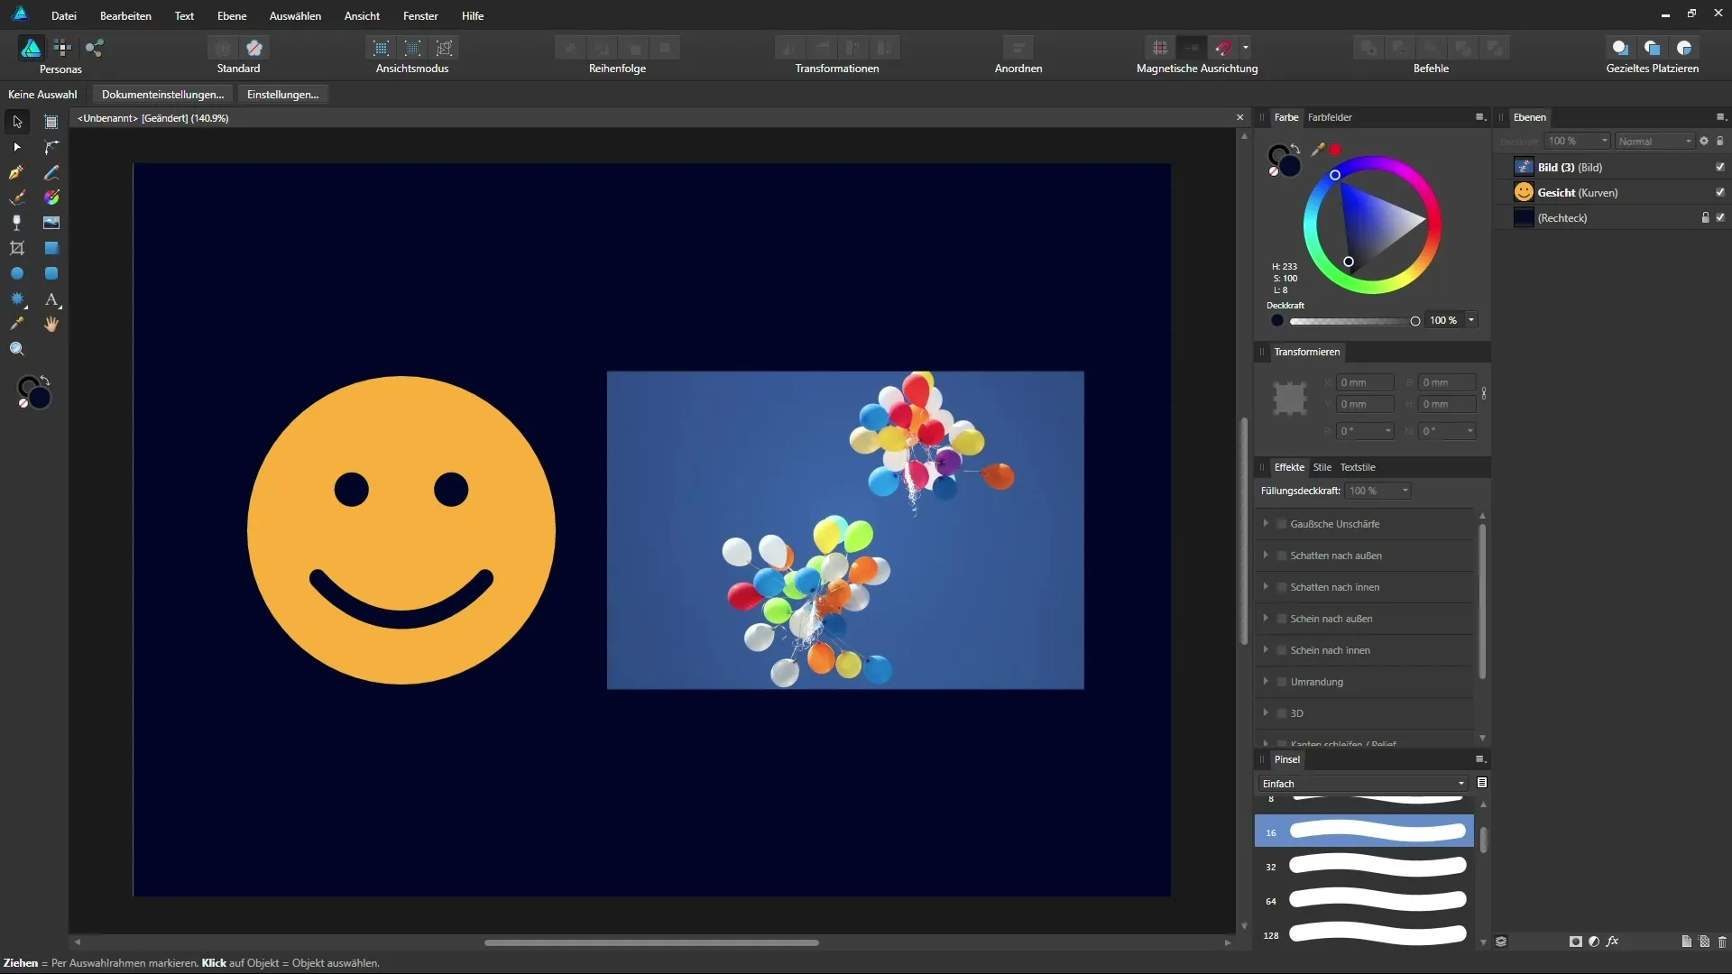The width and height of the screenshot is (1732, 974).
Task: Toggle visibility of Gesicht layer
Action: coord(1720,193)
